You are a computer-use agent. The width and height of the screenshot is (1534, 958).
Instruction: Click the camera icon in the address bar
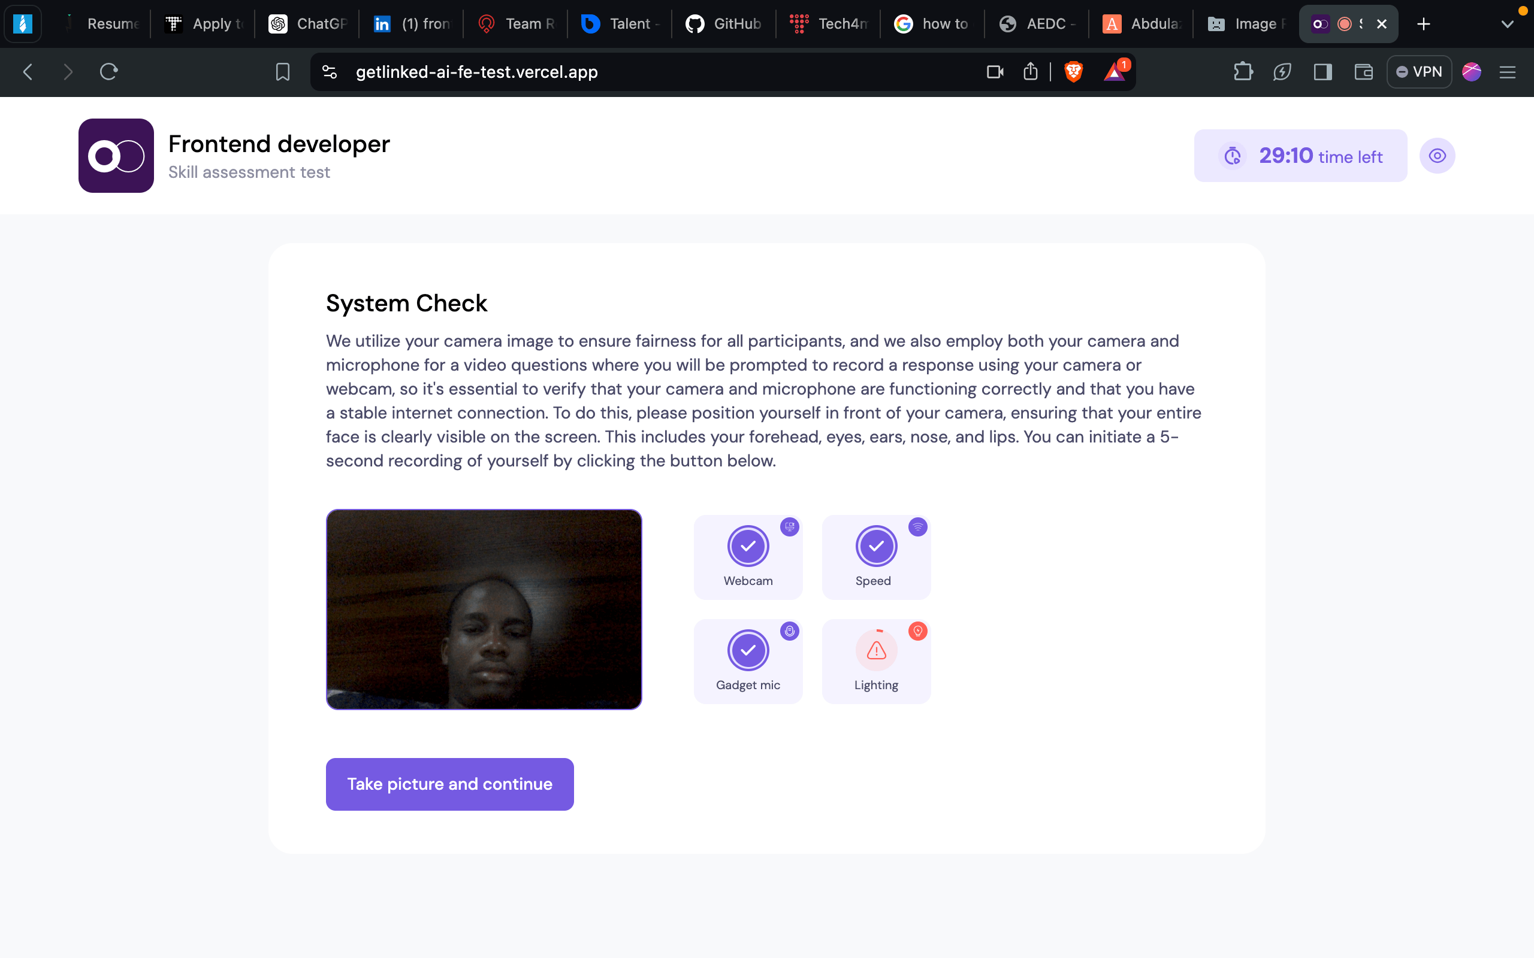click(x=994, y=72)
